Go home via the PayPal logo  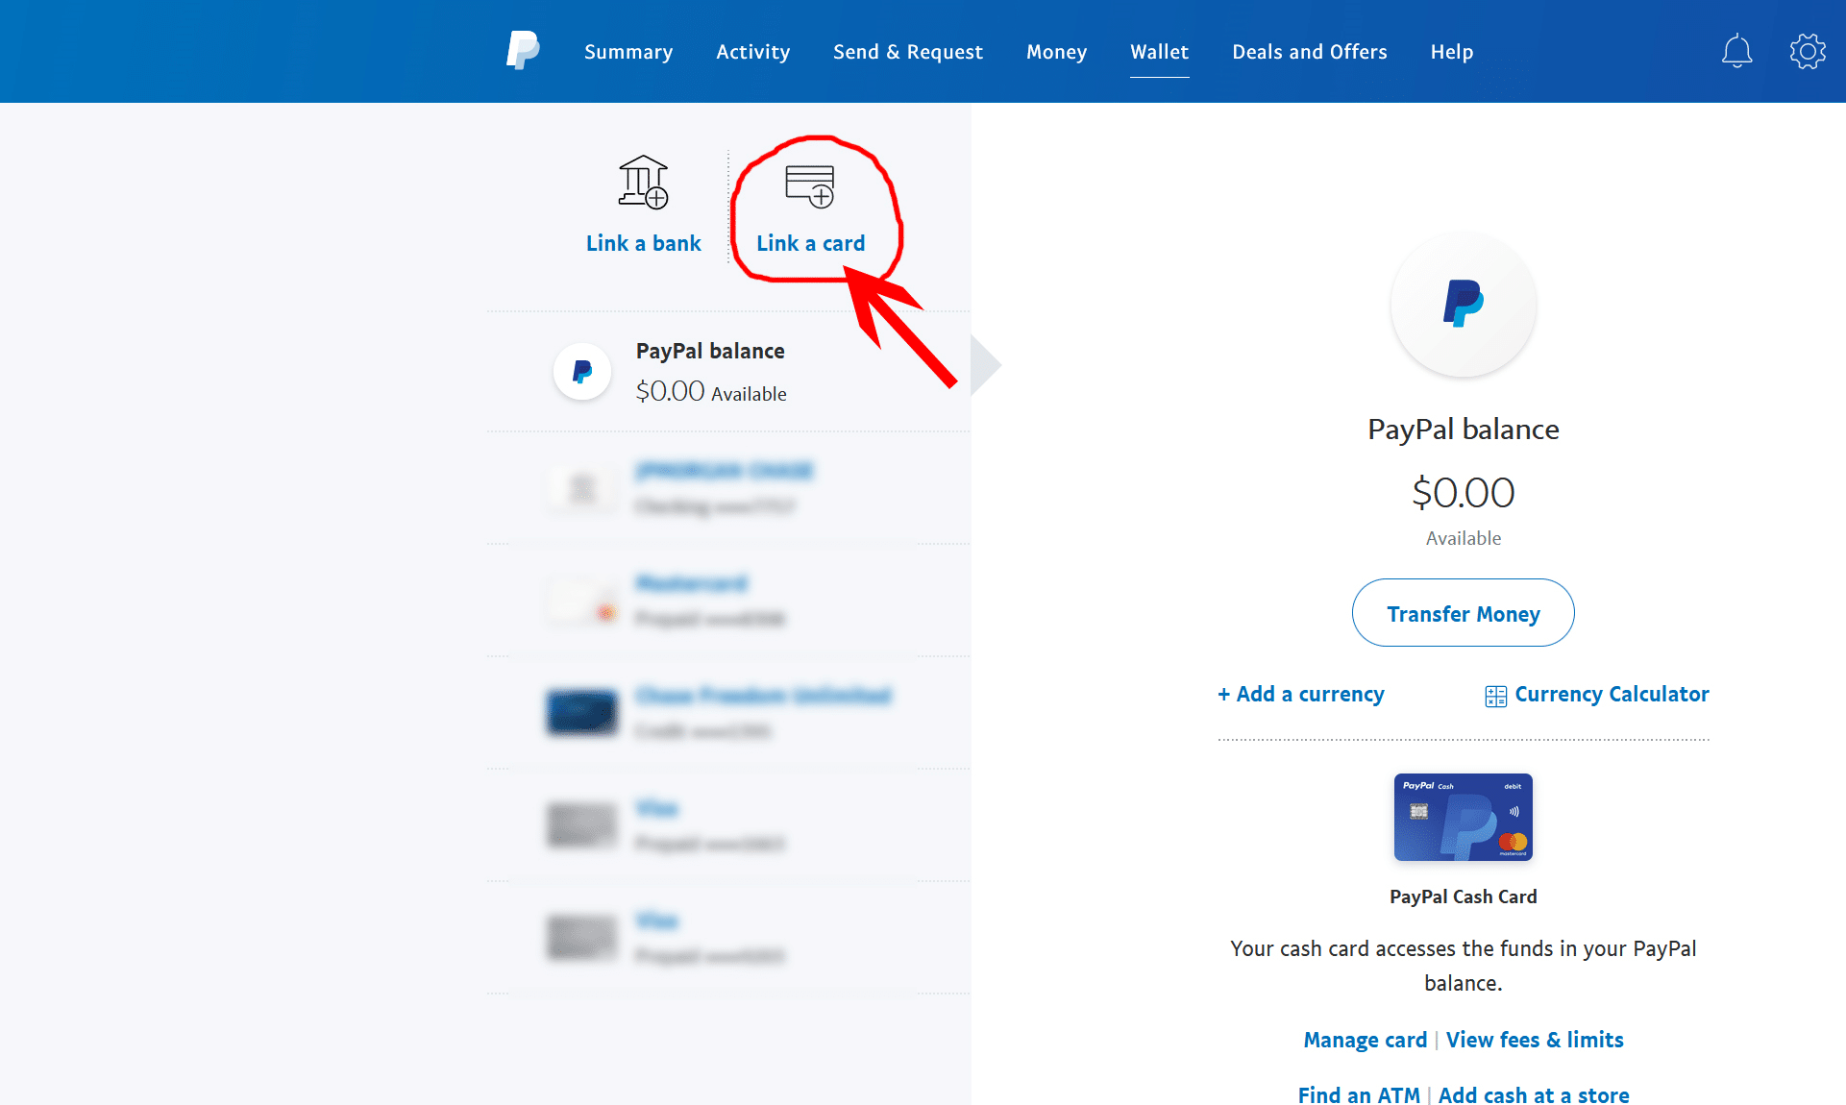[x=522, y=49]
